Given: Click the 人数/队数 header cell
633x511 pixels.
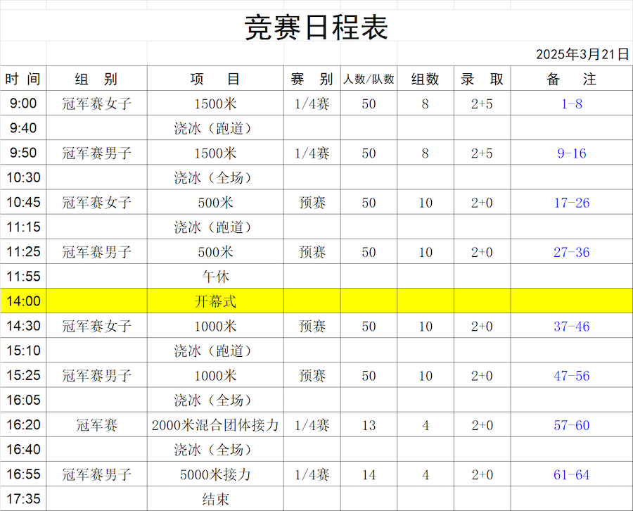Looking at the screenshot, I should pyautogui.click(x=369, y=79).
